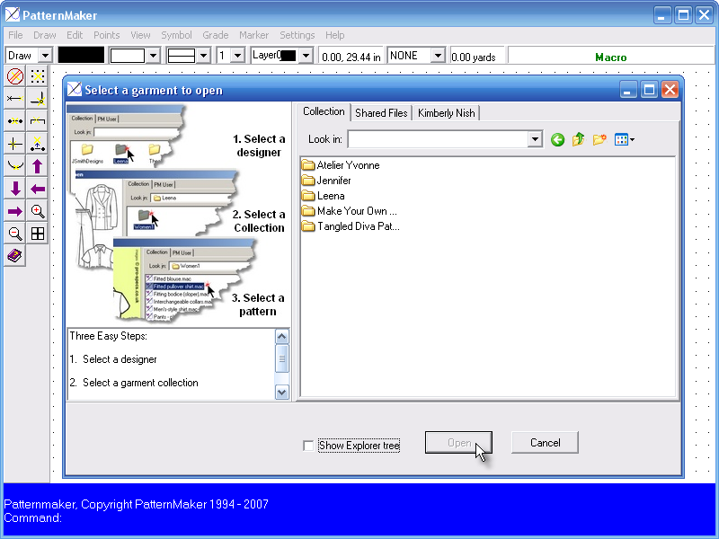Switch to the Shared Files tab
The width and height of the screenshot is (719, 539).
tap(379, 111)
